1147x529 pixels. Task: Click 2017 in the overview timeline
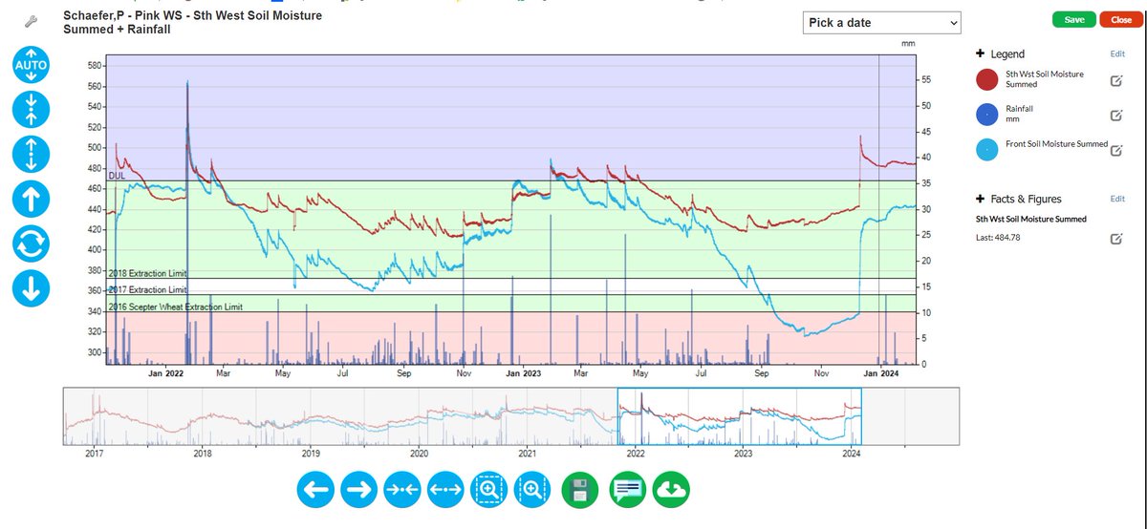pyautogui.click(x=94, y=454)
